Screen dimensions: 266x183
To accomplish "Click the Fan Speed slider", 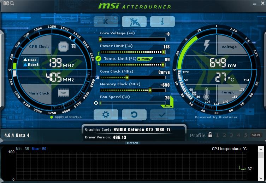I will tap(133, 103).
